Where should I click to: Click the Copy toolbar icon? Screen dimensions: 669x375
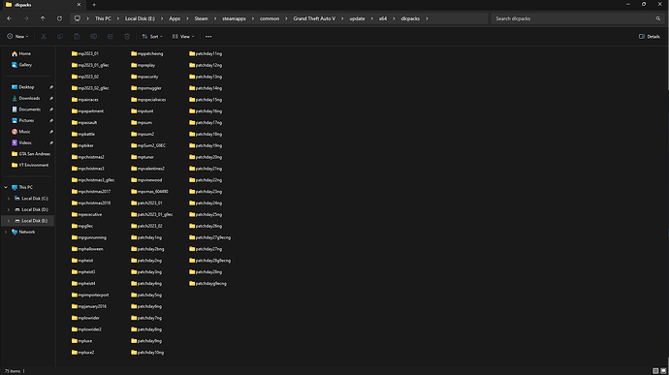tap(60, 37)
